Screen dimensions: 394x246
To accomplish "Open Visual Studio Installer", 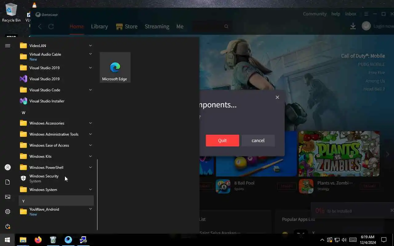I will coord(56,101).
